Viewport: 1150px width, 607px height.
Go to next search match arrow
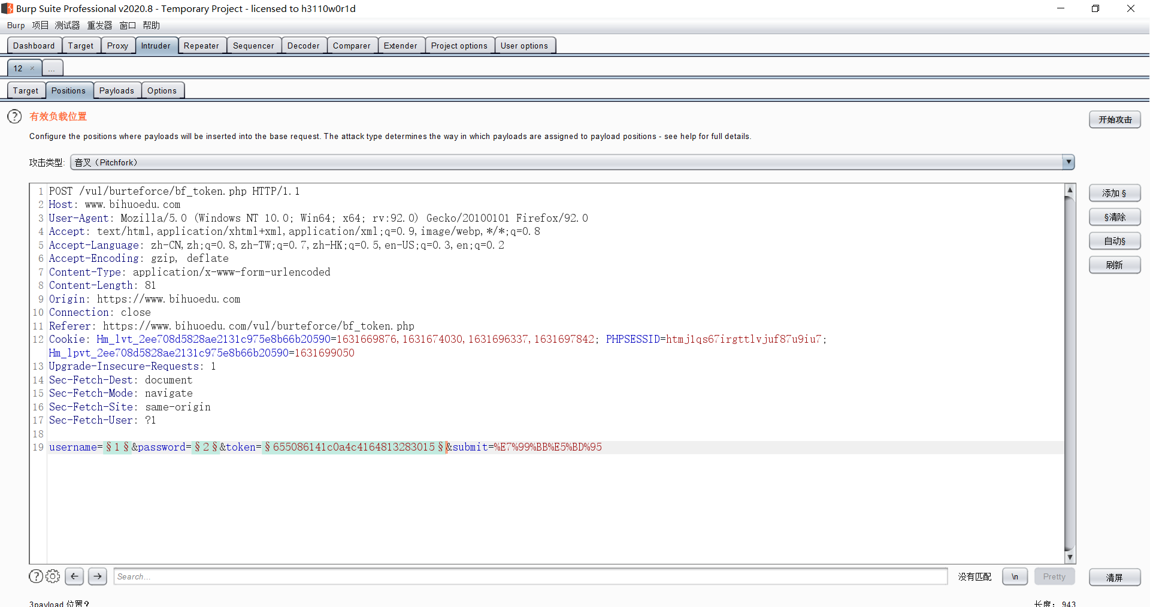click(x=98, y=576)
